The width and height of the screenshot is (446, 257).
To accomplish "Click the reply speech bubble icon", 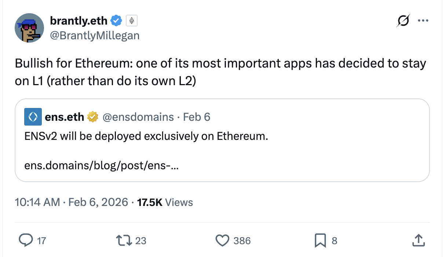I will pyautogui.click(x=26, y=240).
